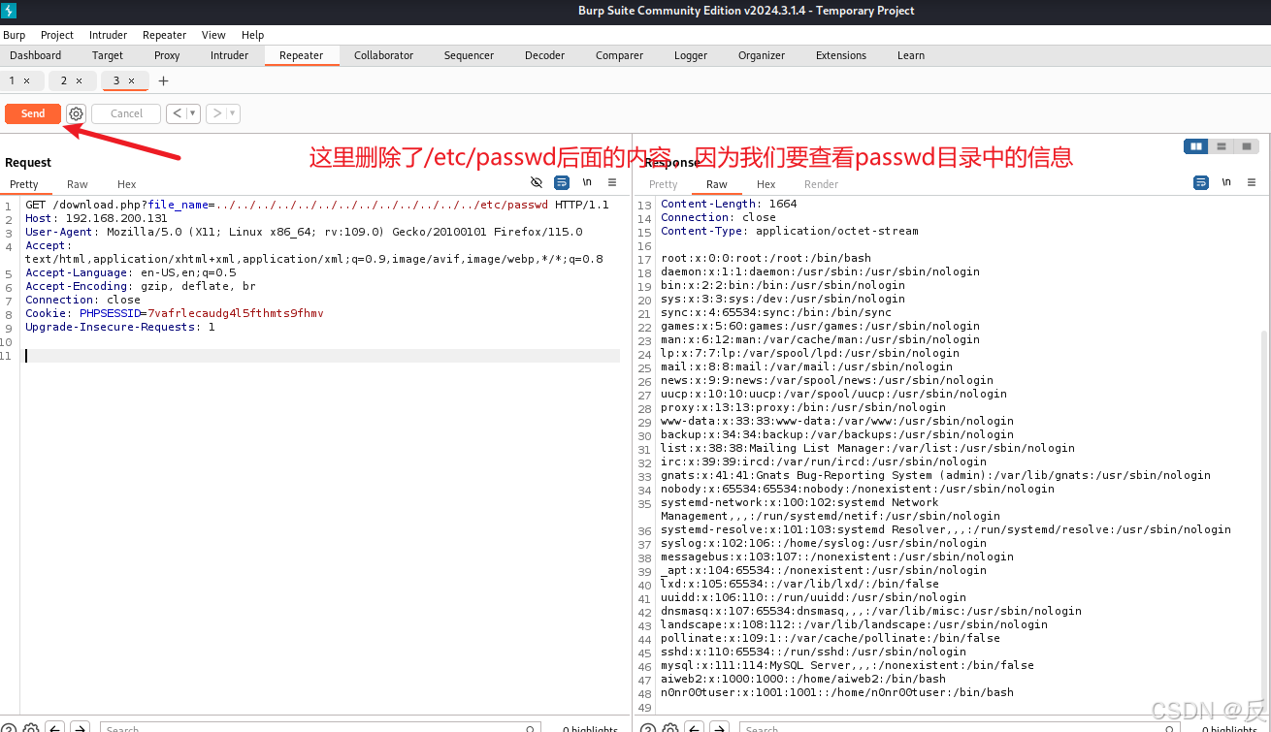Switch to the Comparer tab
Screen dimensions: 1271x732
619,55
